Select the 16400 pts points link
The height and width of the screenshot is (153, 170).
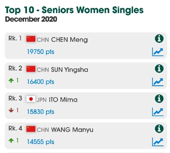coord(40,82)
